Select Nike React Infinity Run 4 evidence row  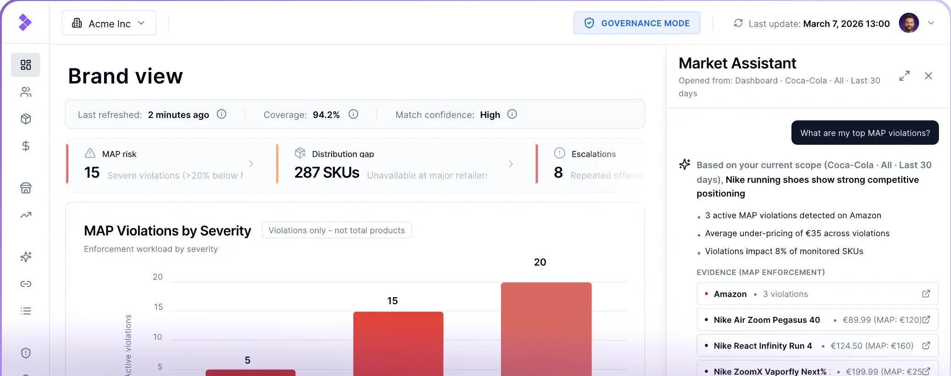click(x=818, y=346)
